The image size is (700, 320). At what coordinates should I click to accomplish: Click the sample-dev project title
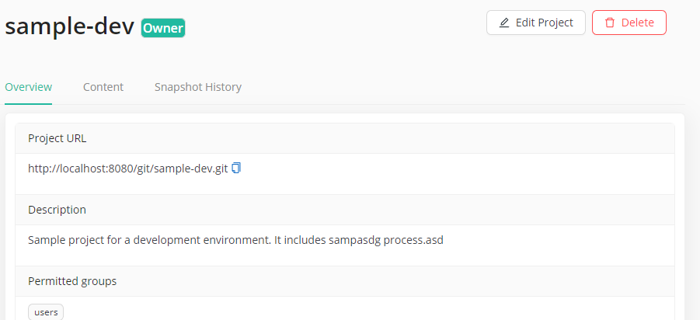click(69, 26)
